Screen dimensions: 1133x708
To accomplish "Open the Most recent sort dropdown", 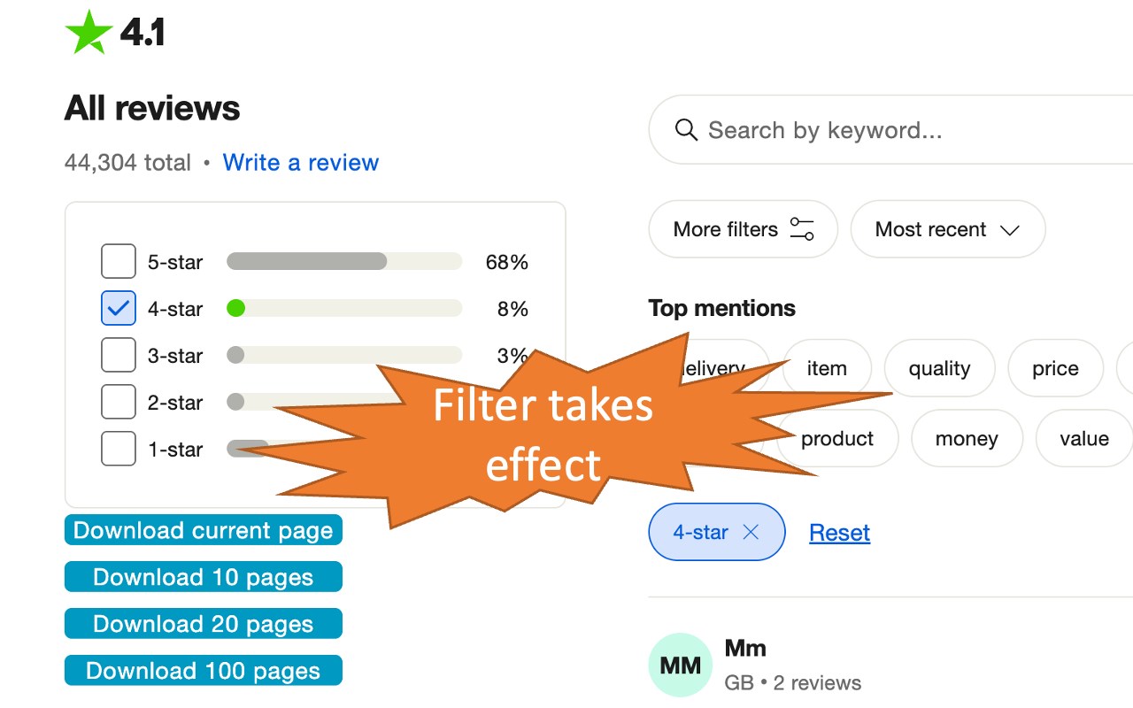I will tap(947, 229).
